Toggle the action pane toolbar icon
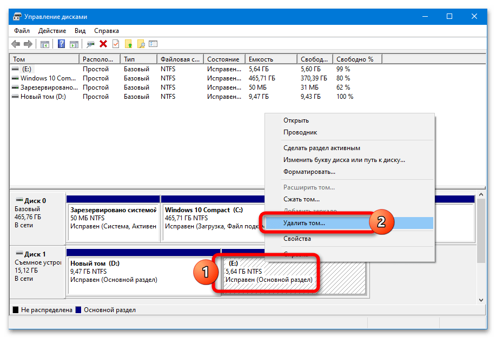This screenshot has height=338, width=496. pos(74,44)
